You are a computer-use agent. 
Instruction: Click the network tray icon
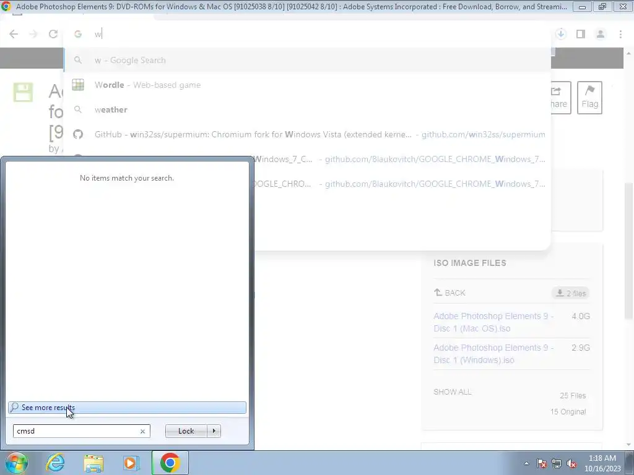coord(557,463)
